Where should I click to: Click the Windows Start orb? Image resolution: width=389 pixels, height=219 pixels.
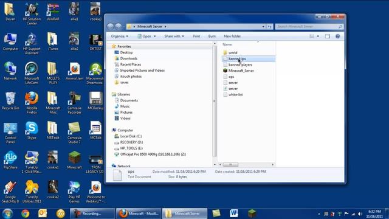[x=7, y=214]
